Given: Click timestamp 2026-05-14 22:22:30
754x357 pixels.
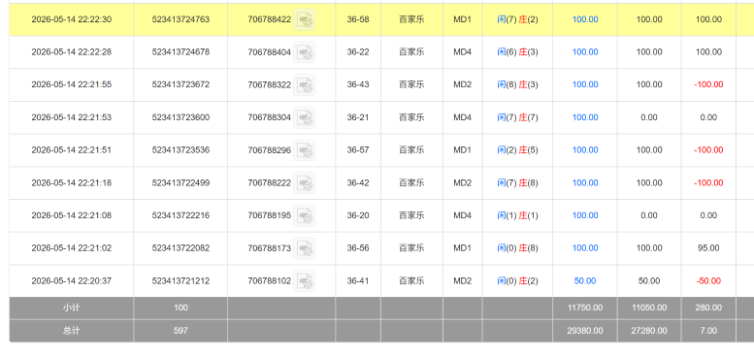Looking at the screenshot, I should click(x=72, y=19).
